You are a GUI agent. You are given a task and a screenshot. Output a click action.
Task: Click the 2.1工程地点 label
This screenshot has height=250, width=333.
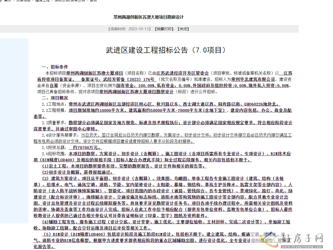(x=54, y=104)
